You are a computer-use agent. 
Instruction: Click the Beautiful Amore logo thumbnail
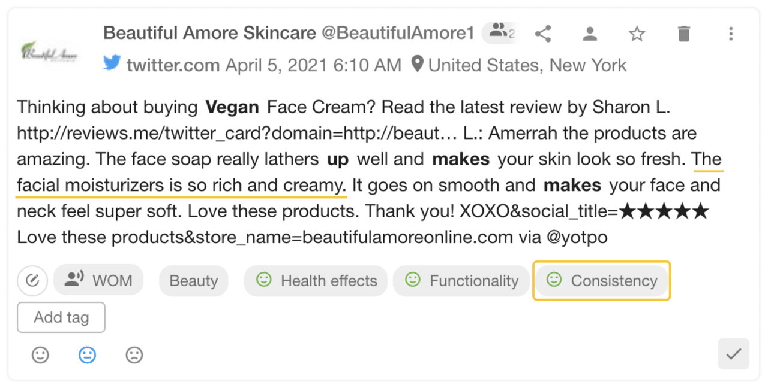pyautogui.click(x=49, y=51)
